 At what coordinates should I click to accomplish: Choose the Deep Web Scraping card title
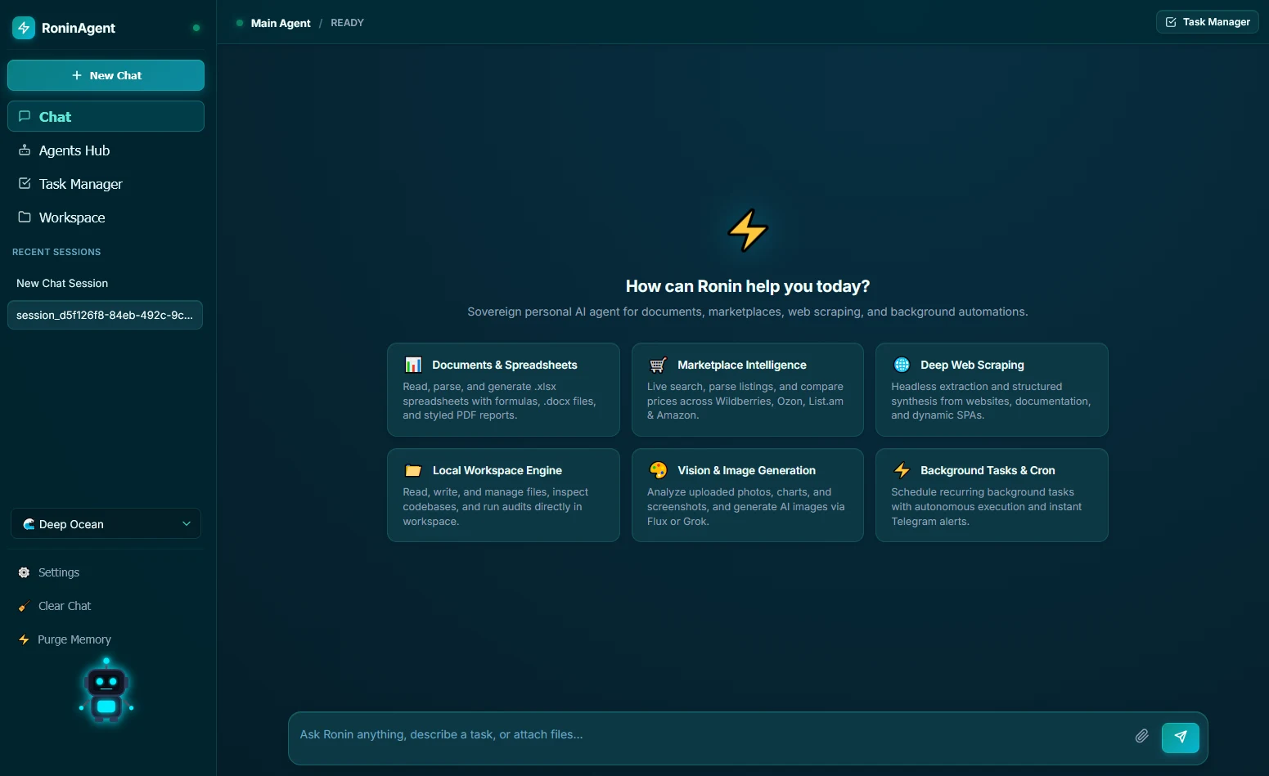972,365
